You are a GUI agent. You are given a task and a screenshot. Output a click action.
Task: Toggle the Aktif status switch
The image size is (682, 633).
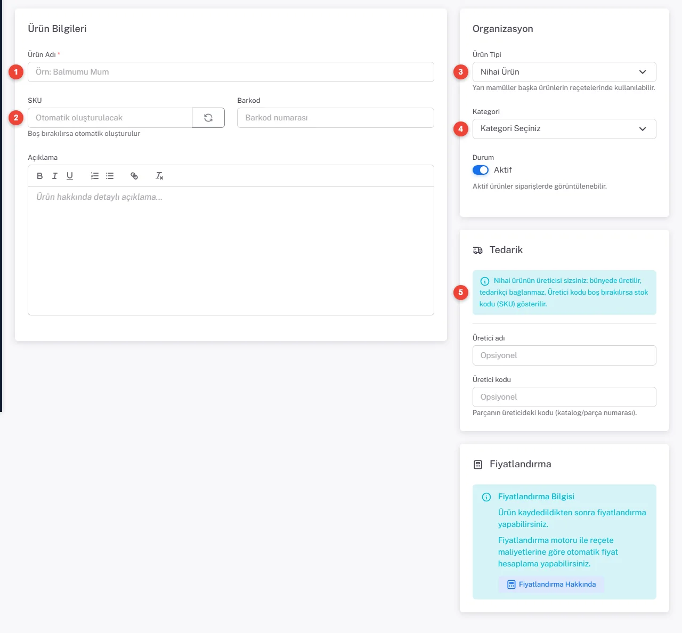[481, 170]
